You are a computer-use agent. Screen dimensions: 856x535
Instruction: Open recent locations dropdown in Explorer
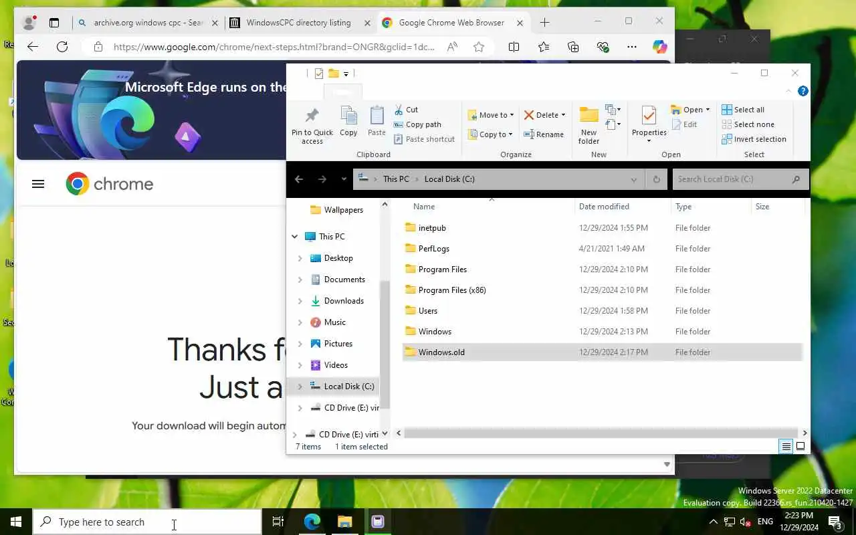344,179
